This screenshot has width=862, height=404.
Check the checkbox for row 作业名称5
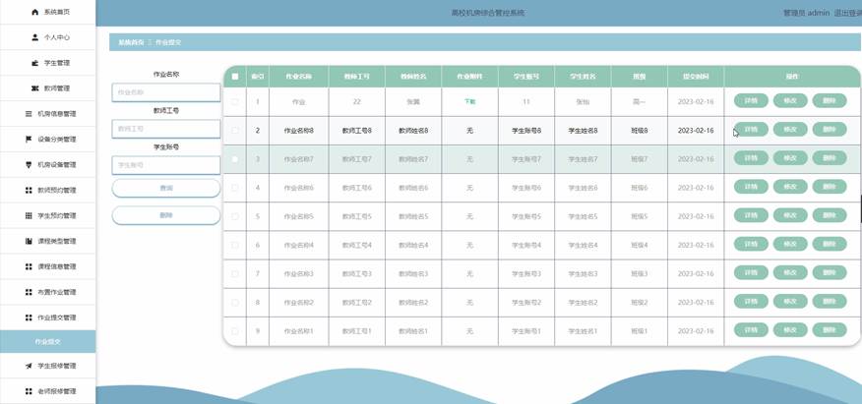pyautogui.click(x=235, y=216)
